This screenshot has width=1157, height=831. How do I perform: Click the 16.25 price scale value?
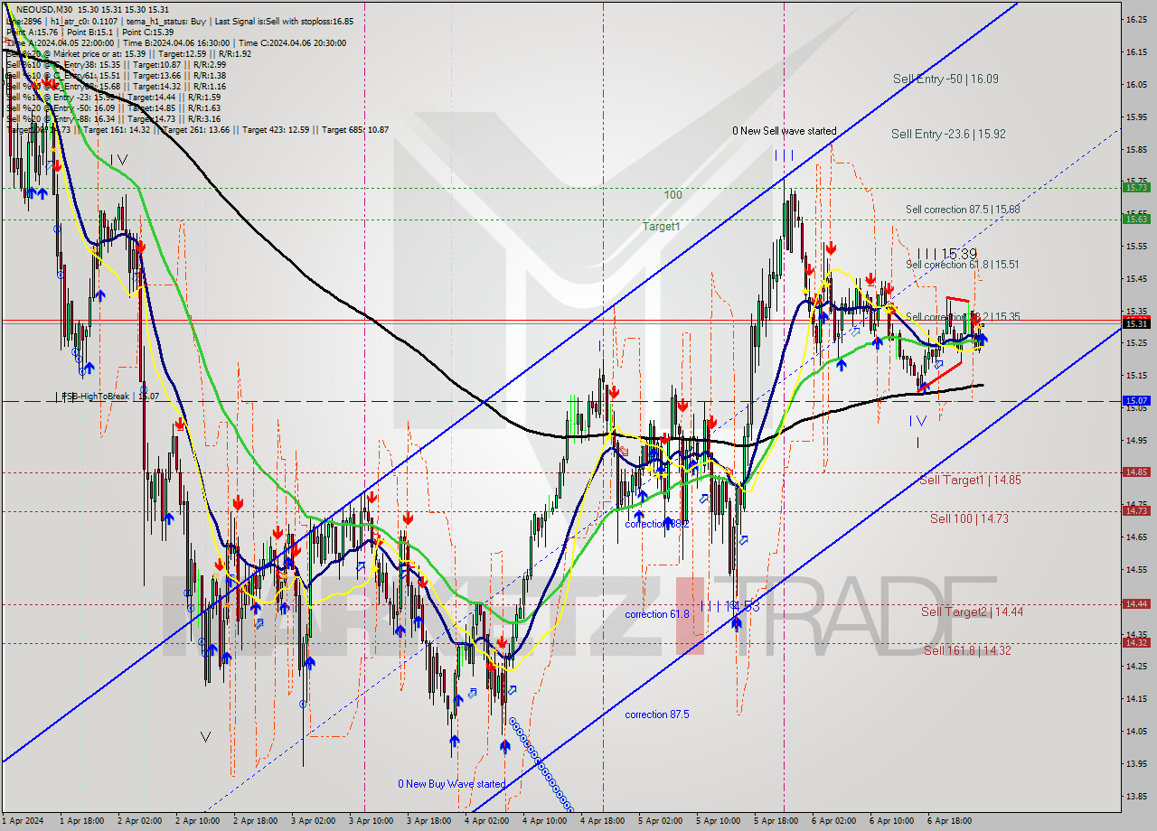pos(1136,19)
